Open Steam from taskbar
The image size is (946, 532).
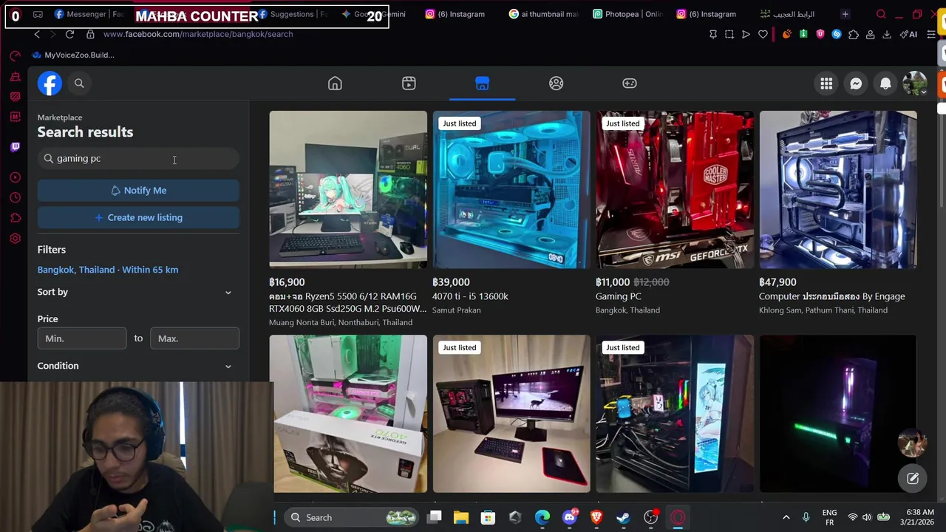(623, 517)
